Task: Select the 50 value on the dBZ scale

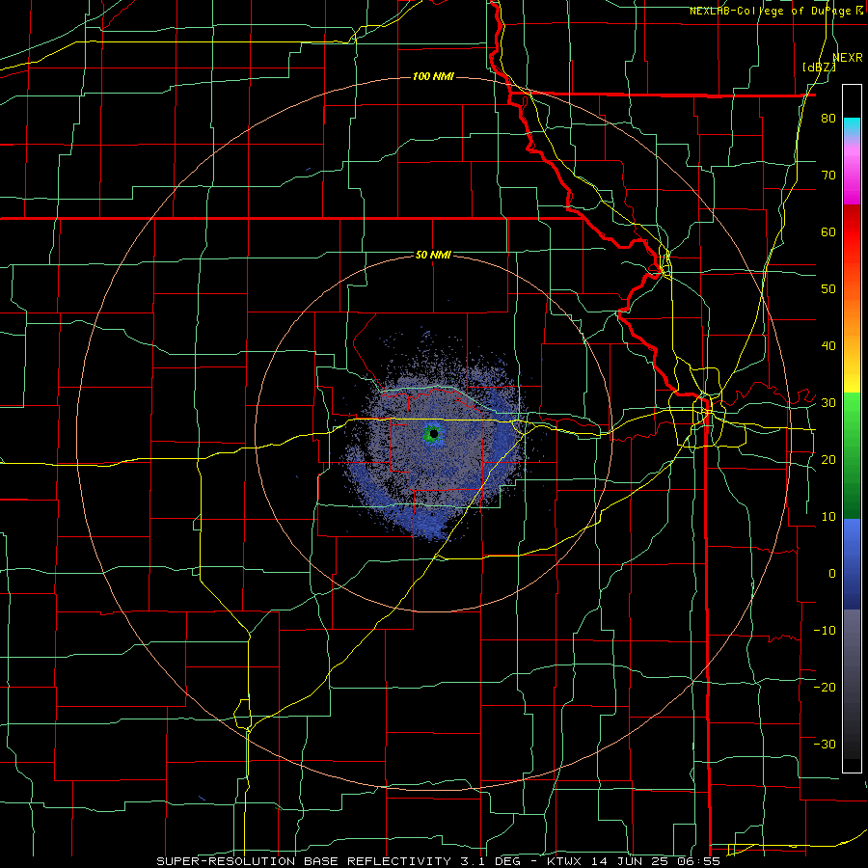Action: (x=828, y=289)
